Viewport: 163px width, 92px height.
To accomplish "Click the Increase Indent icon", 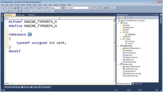I will (x=21, y=11).
